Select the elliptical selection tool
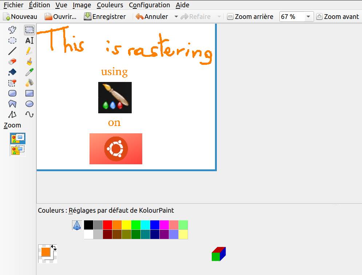This screenshot has width=362, height=275. (x=12, y=40)
